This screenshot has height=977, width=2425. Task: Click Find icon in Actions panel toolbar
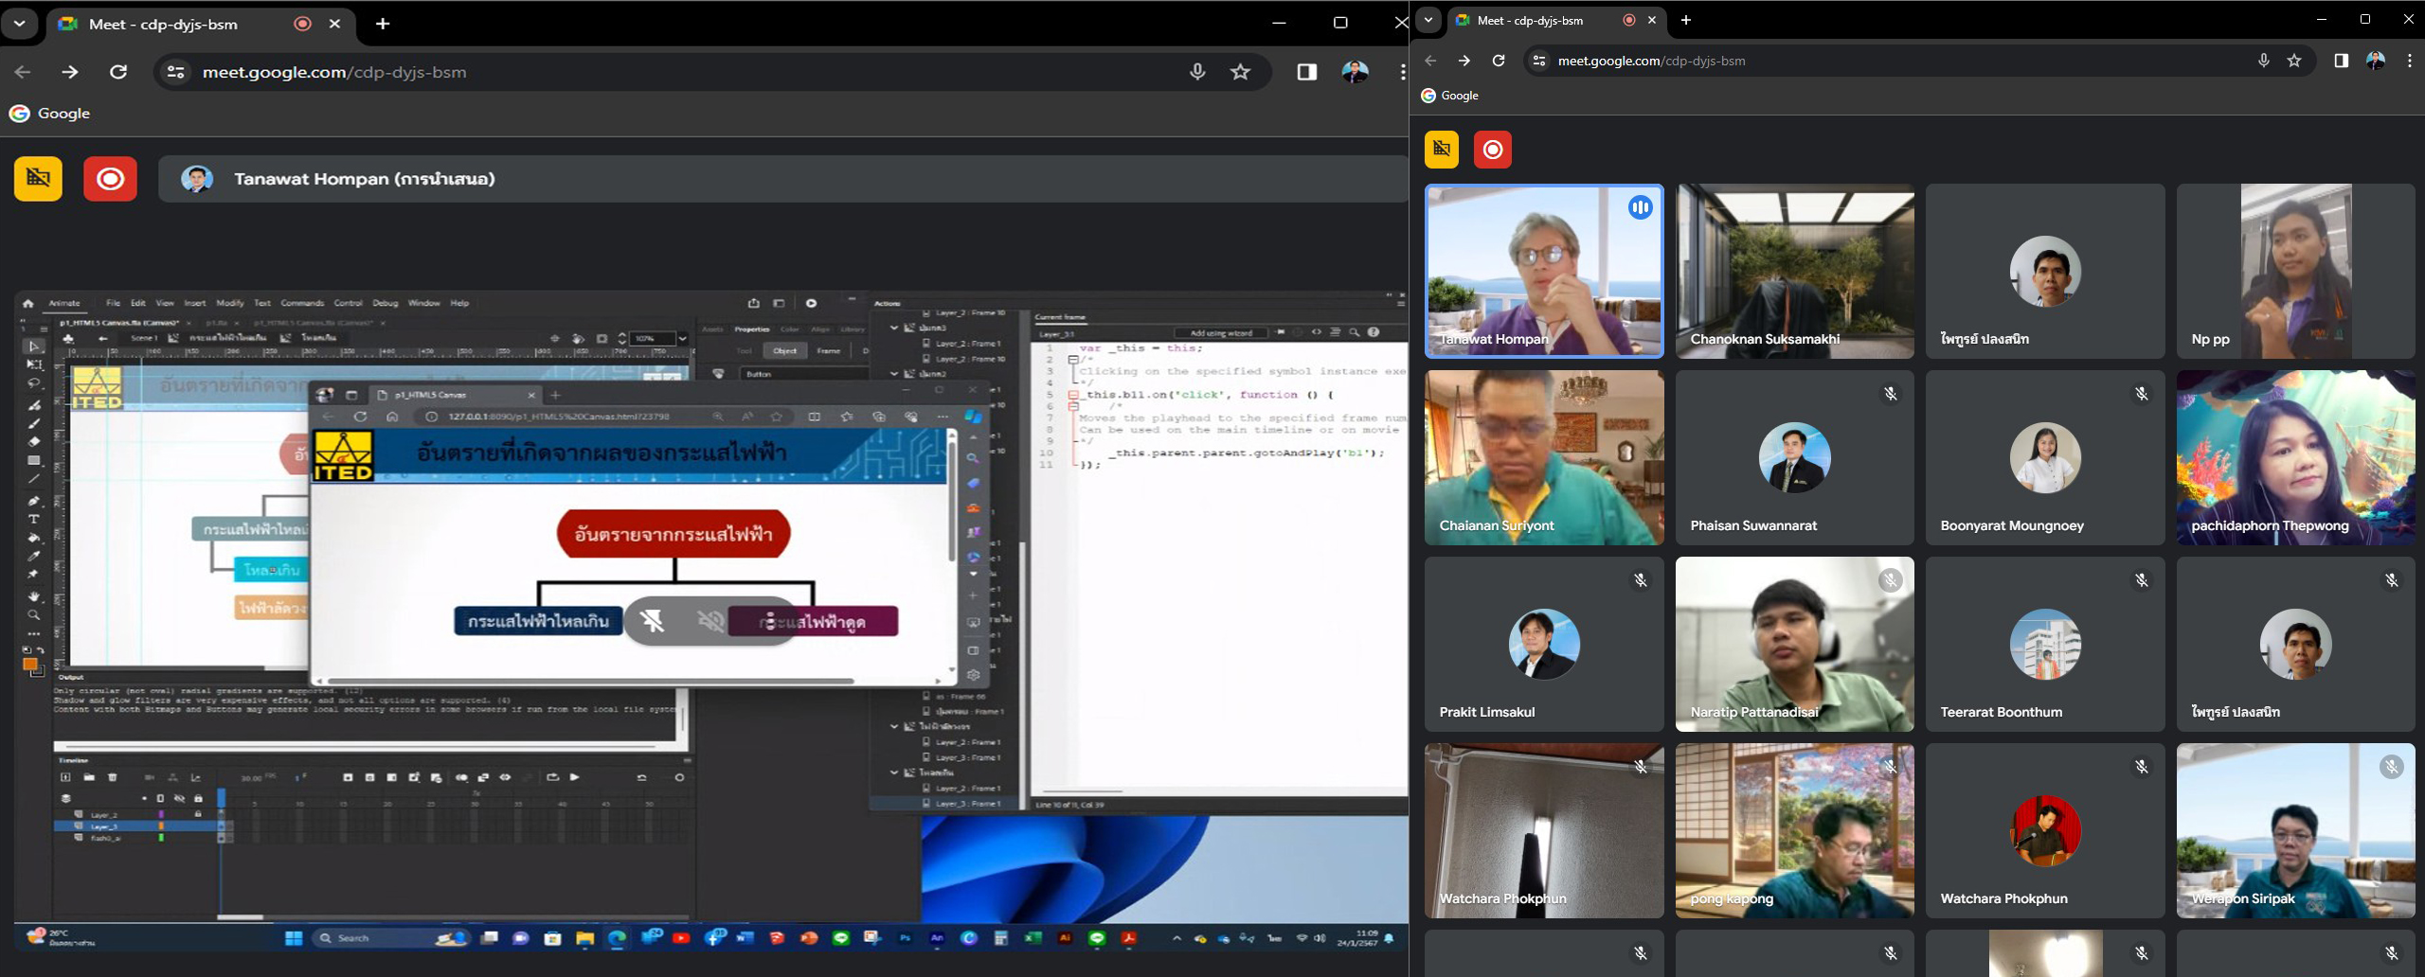[1354, 332]
